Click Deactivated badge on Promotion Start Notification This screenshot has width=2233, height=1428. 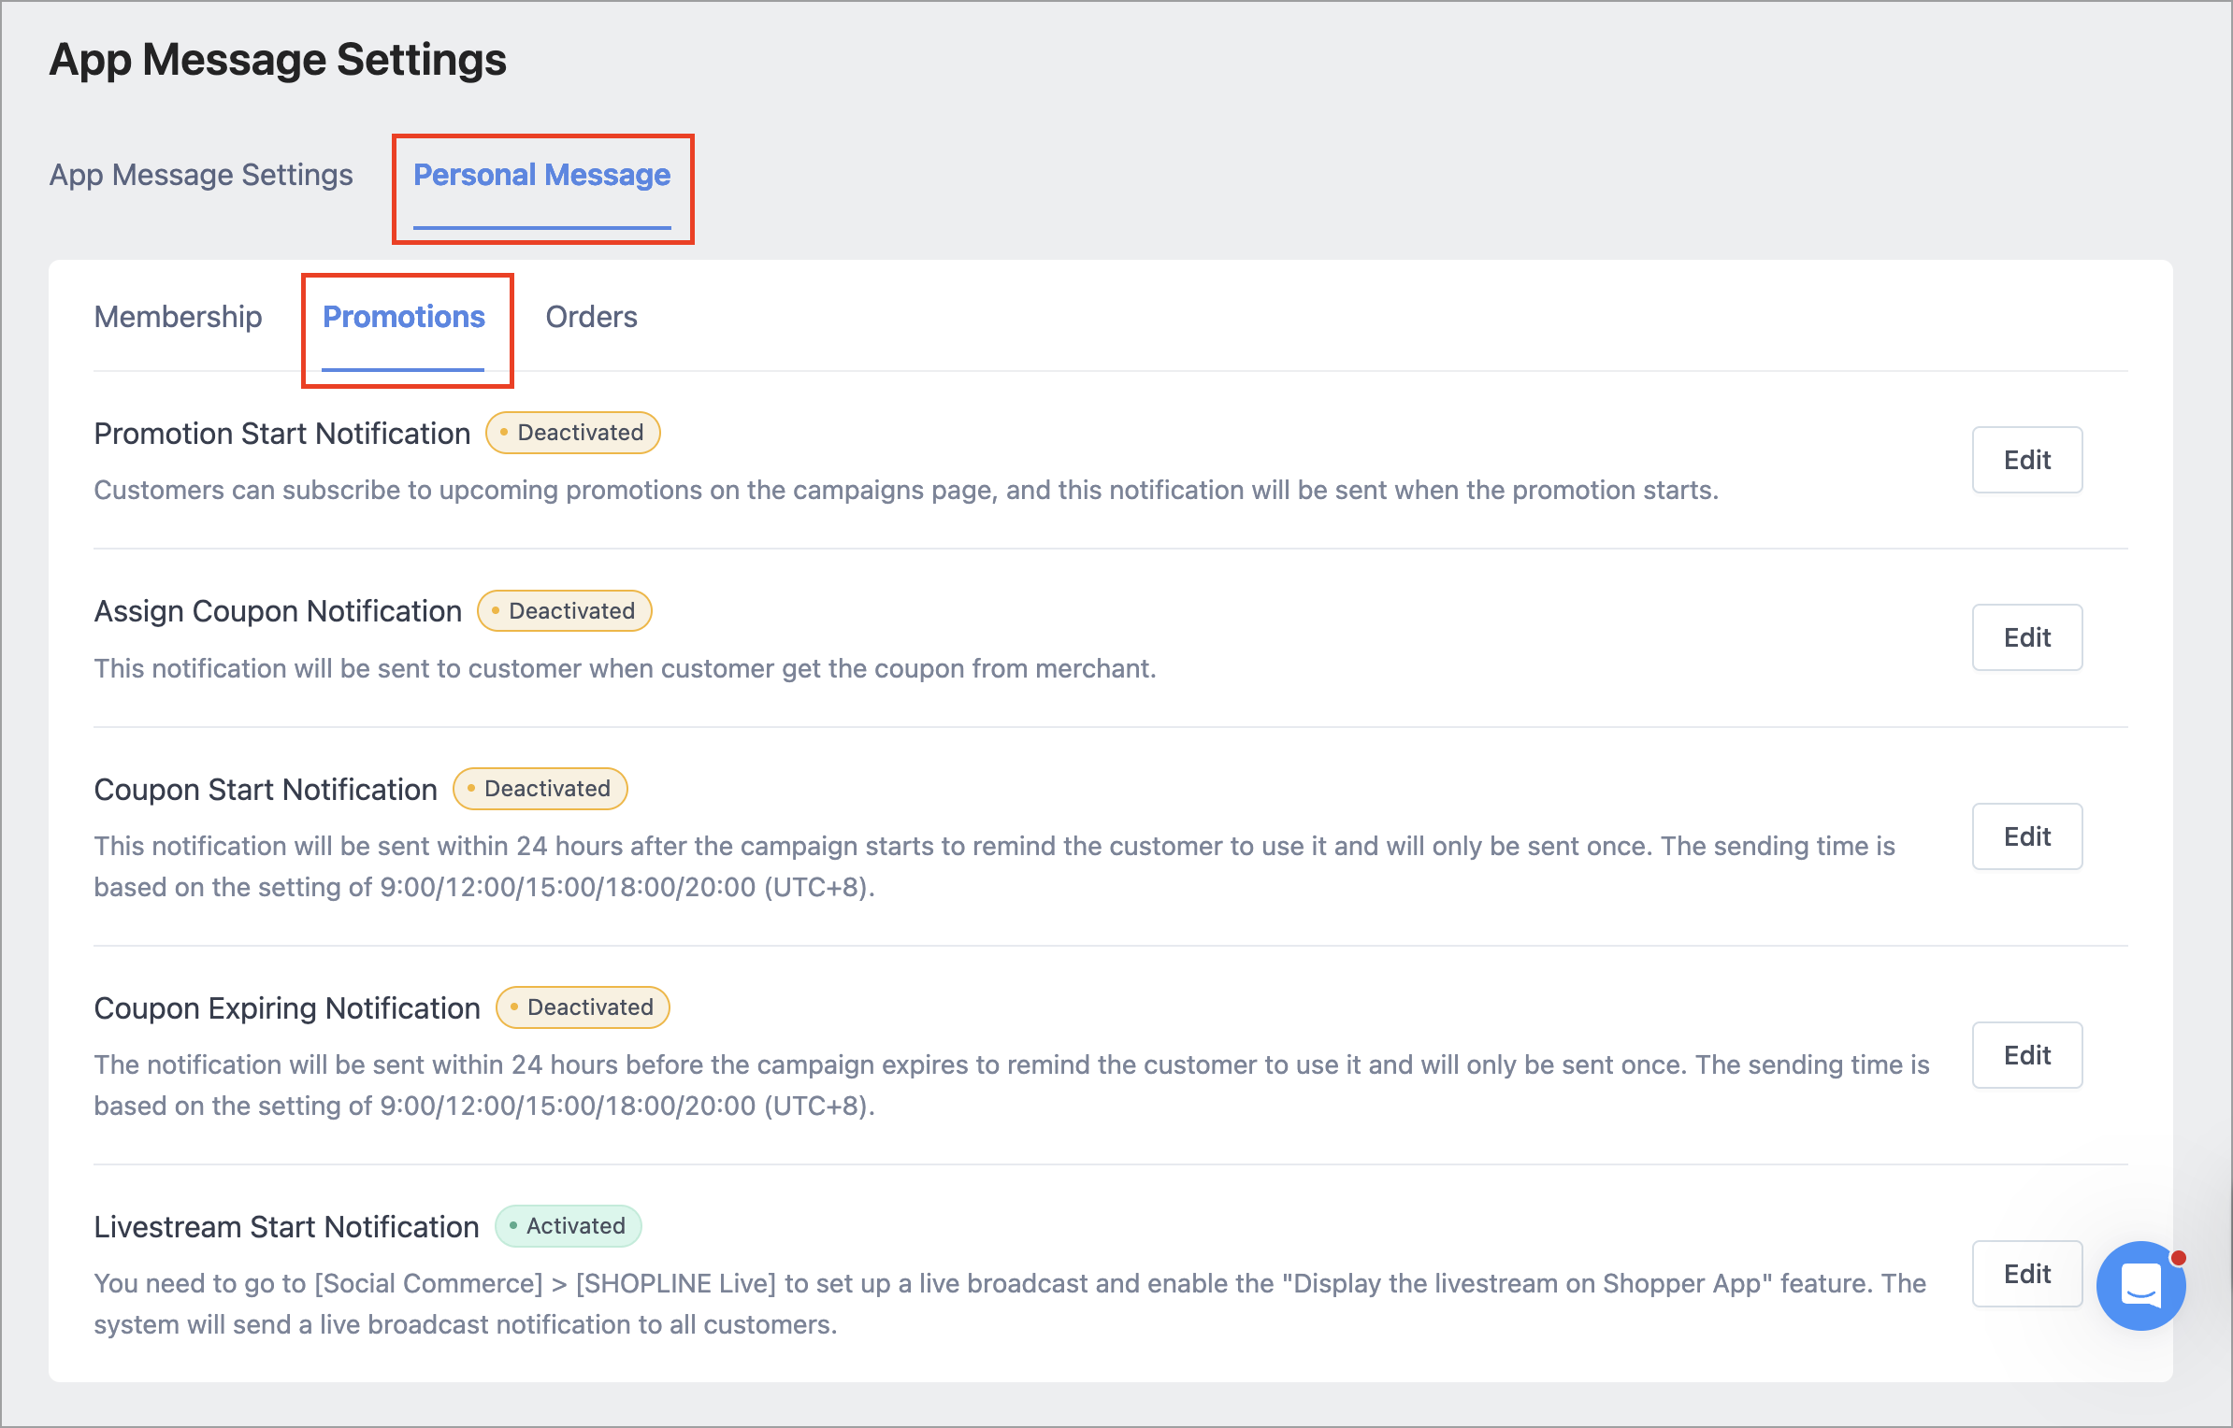coord(573,433)
